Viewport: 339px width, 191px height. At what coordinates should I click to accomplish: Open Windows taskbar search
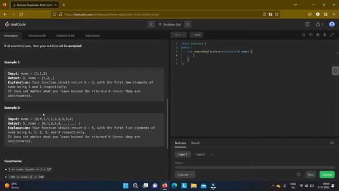click(136, 186)
